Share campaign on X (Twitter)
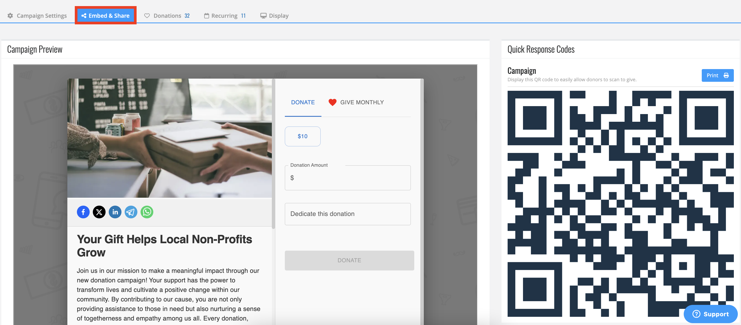Image resolution: width=741 pixels, height=325 pixels. click(x=99, y=212)
